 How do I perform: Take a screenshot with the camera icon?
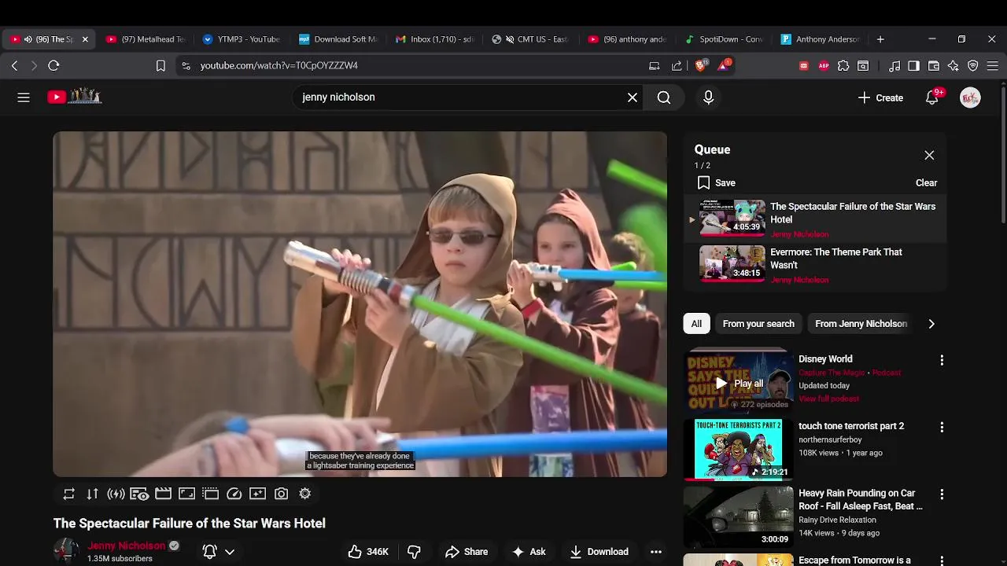281,494
